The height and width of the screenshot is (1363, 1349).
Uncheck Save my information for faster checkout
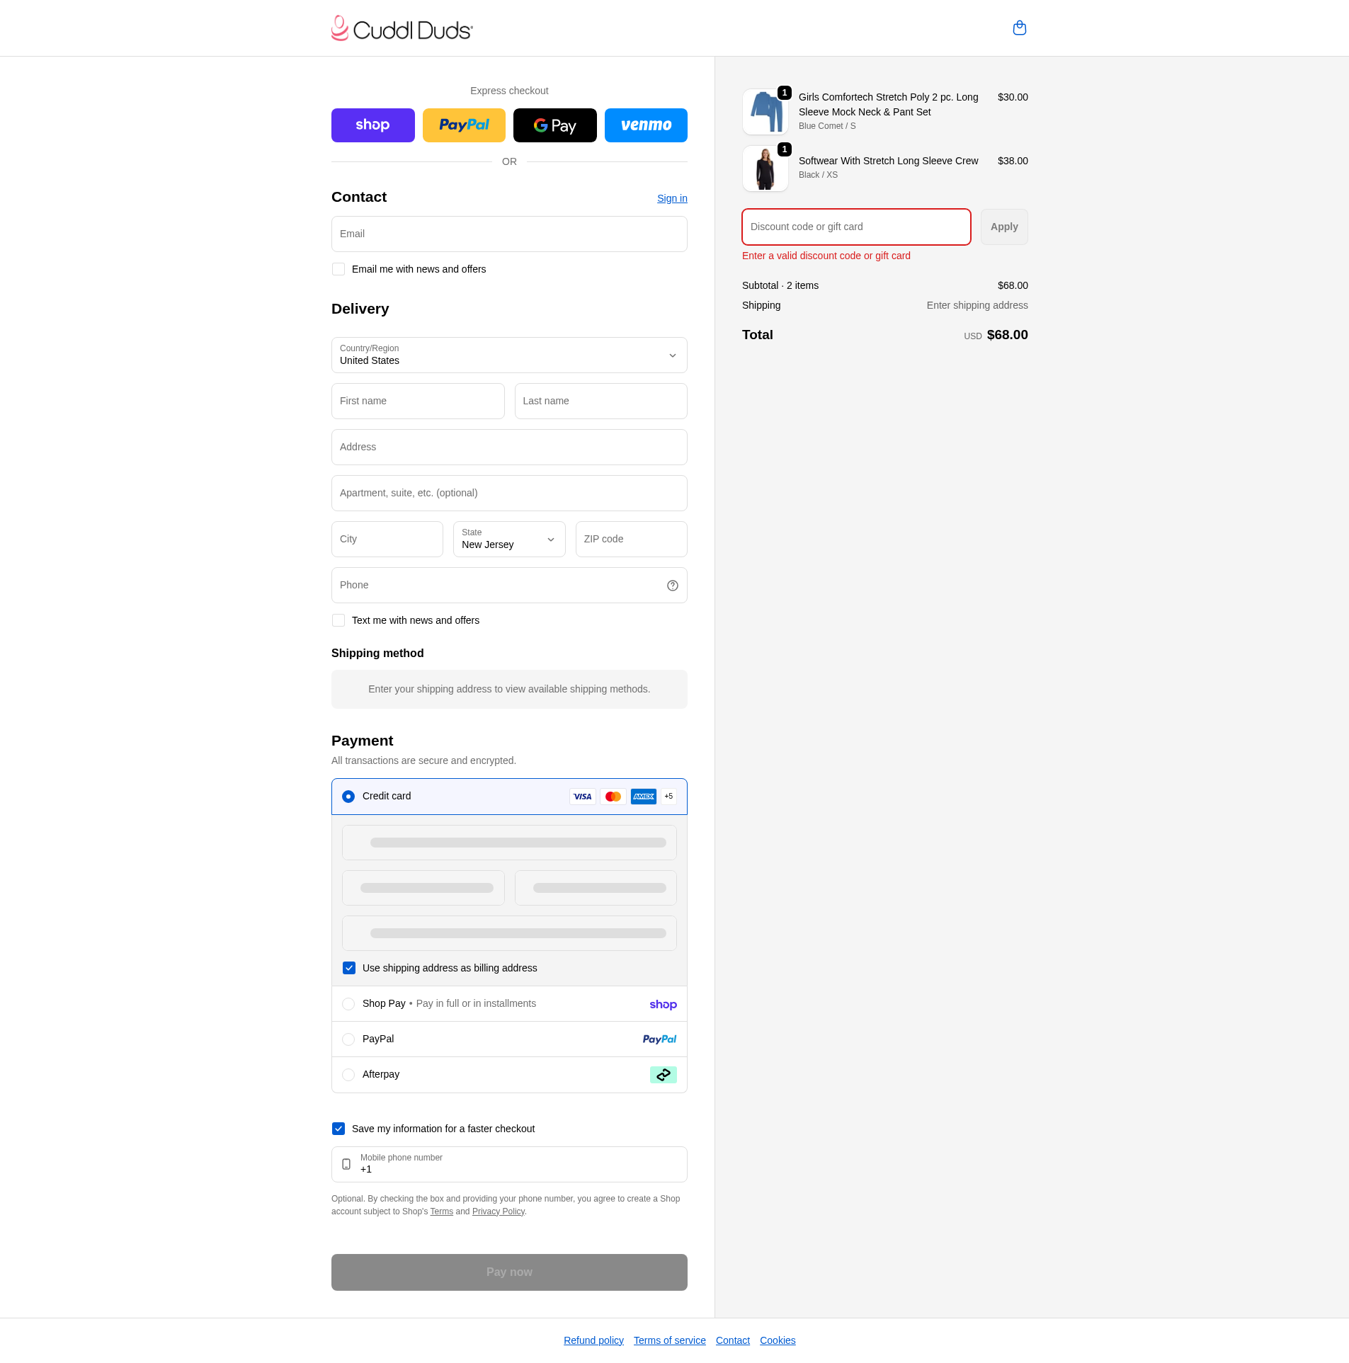tap(338, 1129)
